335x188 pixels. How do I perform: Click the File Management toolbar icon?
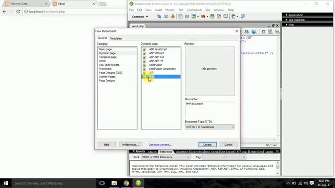pos(247,32)
